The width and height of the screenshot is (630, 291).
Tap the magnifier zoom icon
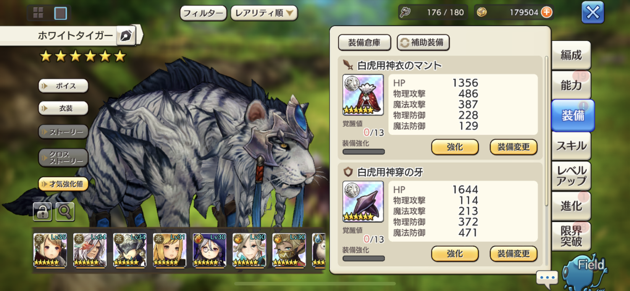[x=65, y=212]
